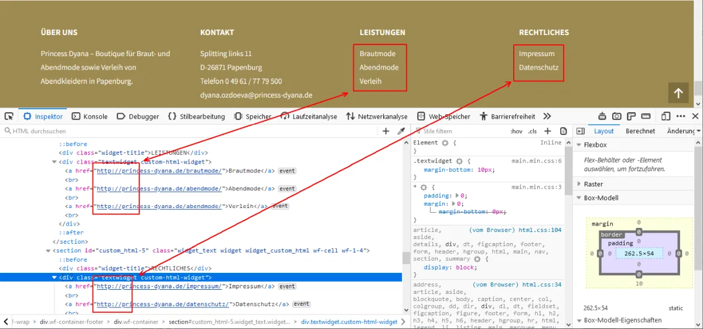Toggle the .cls class panel
The height and width of the screenshot is (329, 703).
(533, 131)
